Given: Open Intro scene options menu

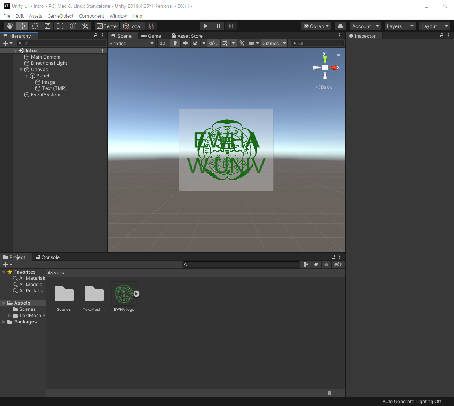Looking at the screenshot, I should pos(103,51).
